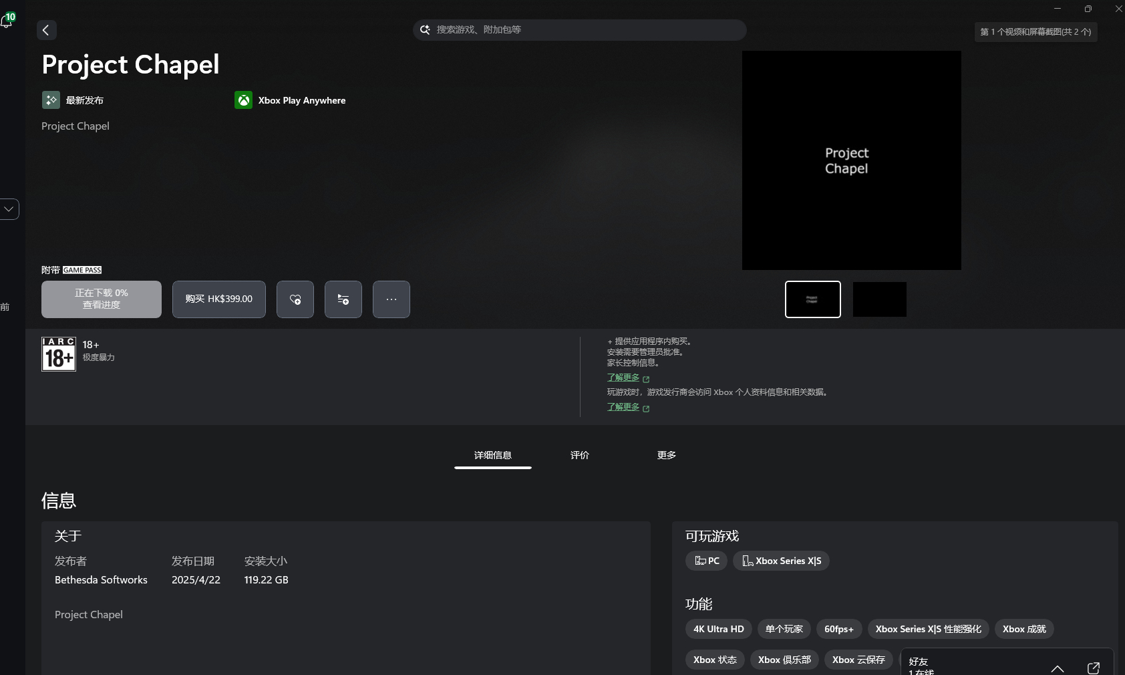This screenshot has height=675, width=1125.
Task: Click the IARC 18+ rating badge
Action: pos(59,354)
